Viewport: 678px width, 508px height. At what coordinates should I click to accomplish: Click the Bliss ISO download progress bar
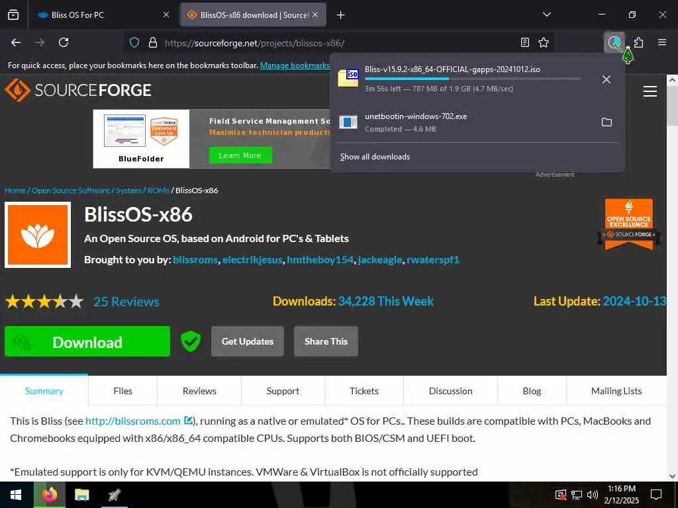point(473,79)
